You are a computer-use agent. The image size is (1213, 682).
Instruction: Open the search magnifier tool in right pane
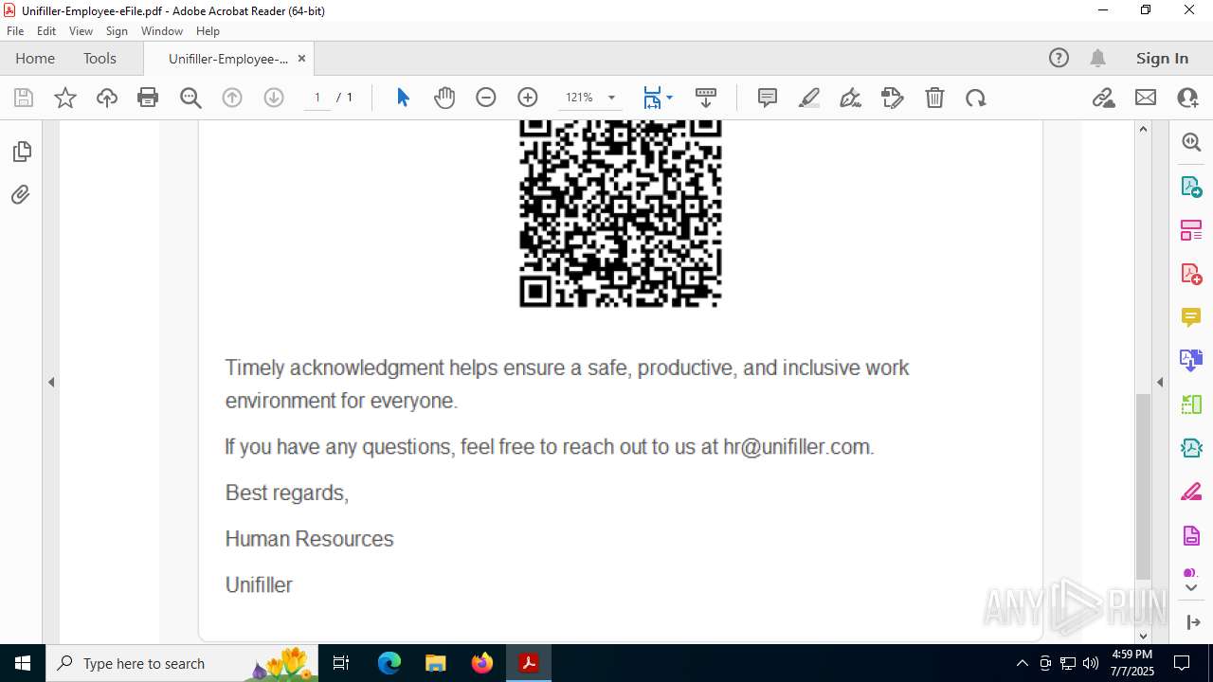click(x=1191, y=142)
